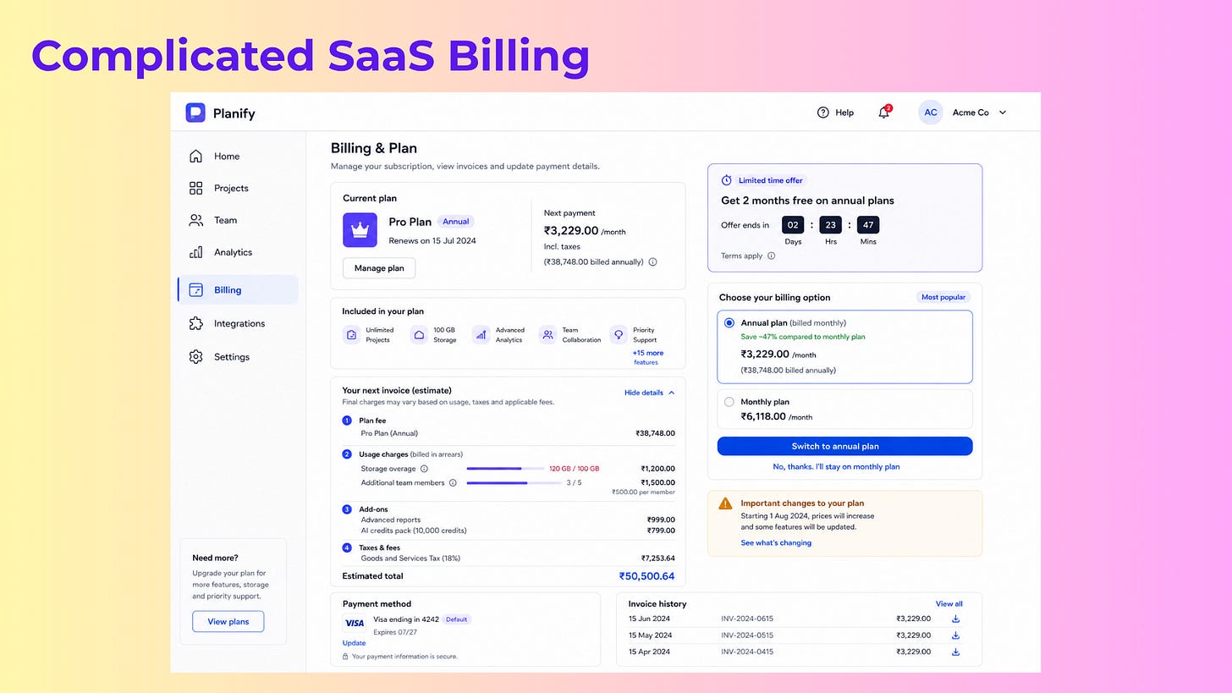Click the Advanced Analytics feature icon

click(x=481, y=335)
